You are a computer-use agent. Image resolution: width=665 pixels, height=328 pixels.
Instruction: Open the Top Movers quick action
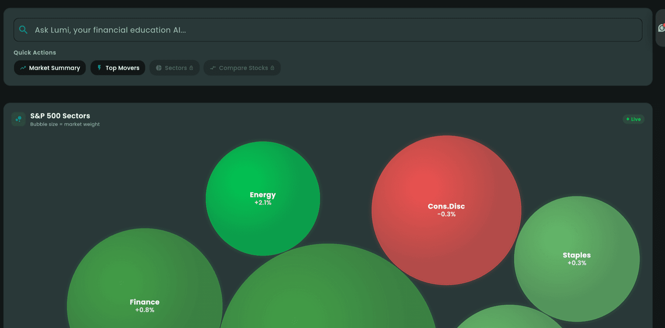(118, 68)
